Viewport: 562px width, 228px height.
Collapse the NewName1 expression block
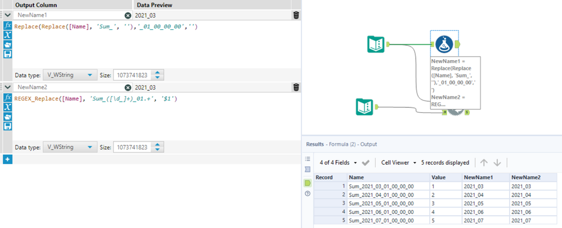(7, 15)
